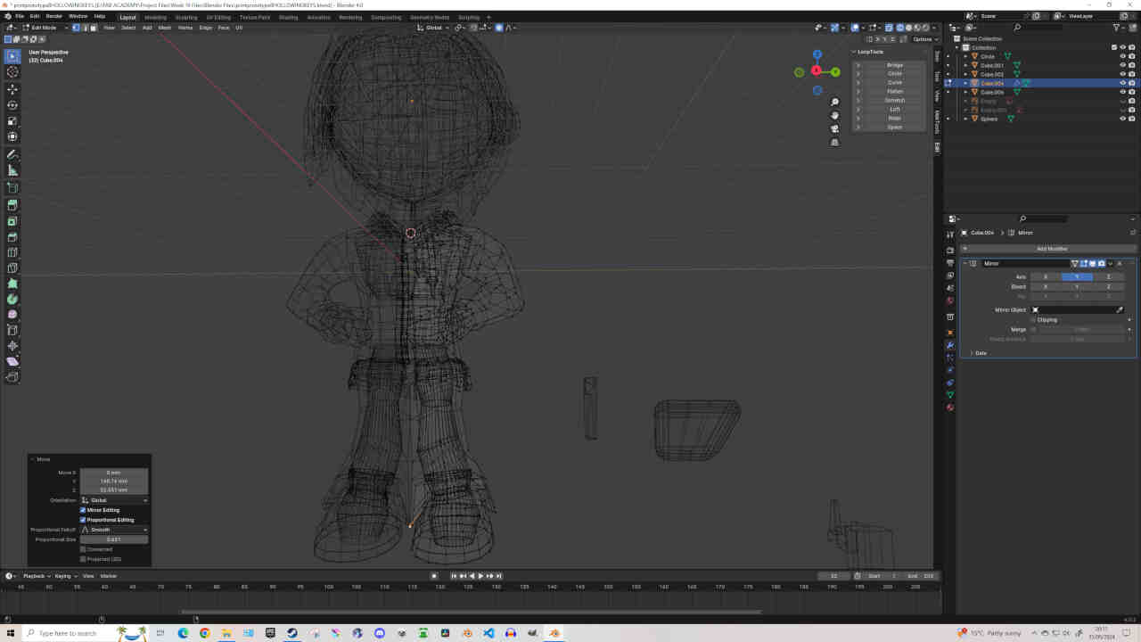Select the Knife tool
The height and width of the screenshot is (642, 1141).
tap(12, 267)
